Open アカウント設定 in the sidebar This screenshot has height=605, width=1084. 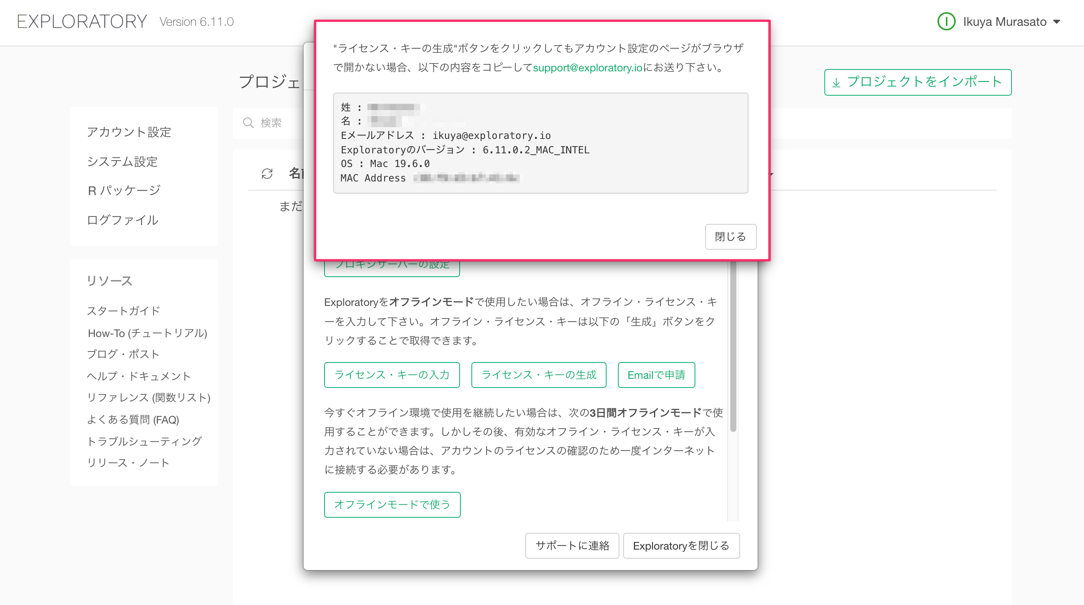coord(129,132)
